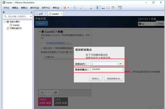Viewport: 166px width, 109px height.
Task: Click the orange pause VM icon
Action: coord(65,8)
